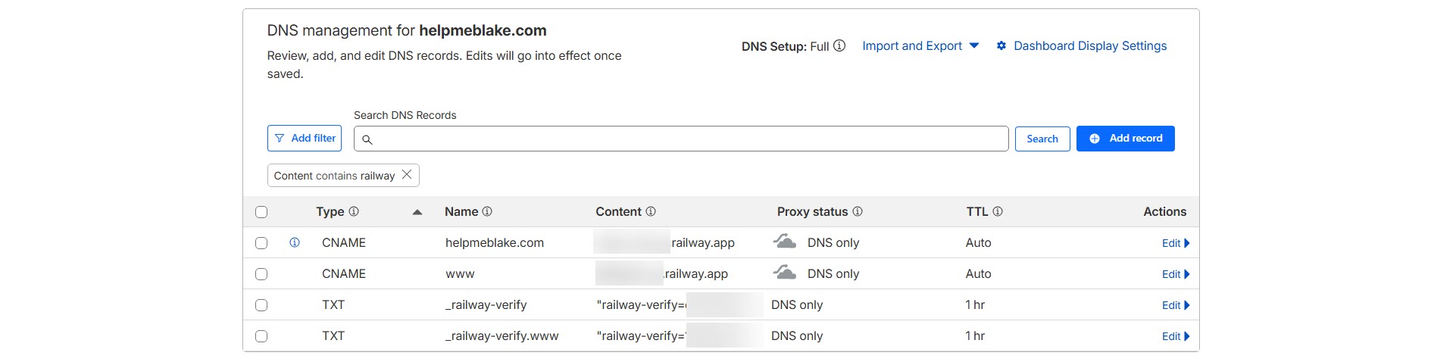Expand Edit for helpmeblake.com CNAME record
Viewport: 1431px width, 362px height.
[1176, 243]
